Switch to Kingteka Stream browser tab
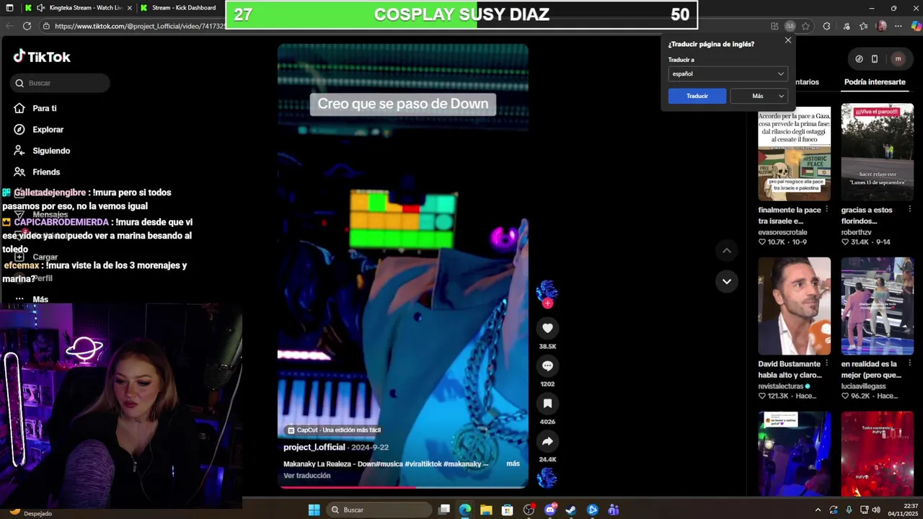This screenshot has width=923, height=519. [x=79, y=8]
